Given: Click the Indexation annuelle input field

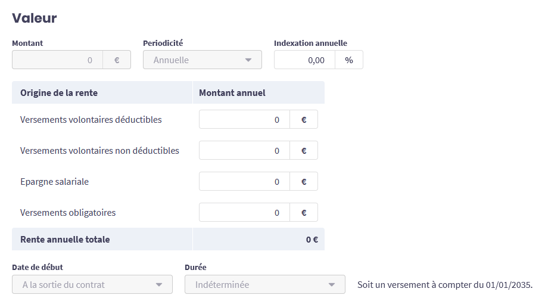Looking at the screenshot, I should coord(304,60).
